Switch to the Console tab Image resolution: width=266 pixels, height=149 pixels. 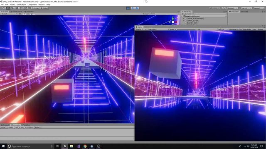click(15, 125)
